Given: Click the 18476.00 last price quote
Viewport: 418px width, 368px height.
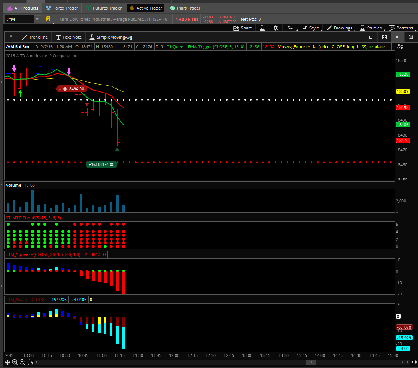Looking at the screenshot, I should [x=187, y=20].
